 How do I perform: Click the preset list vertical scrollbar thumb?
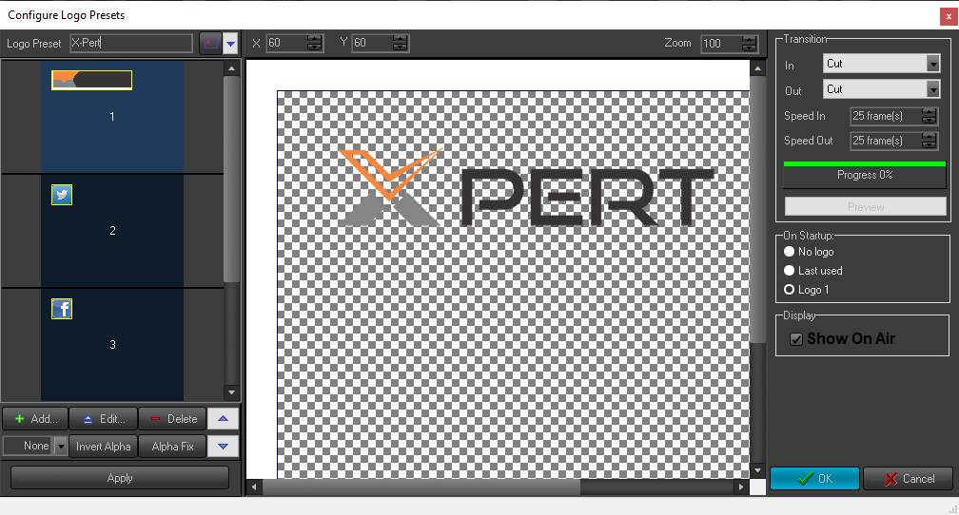(x=231, y=179)
